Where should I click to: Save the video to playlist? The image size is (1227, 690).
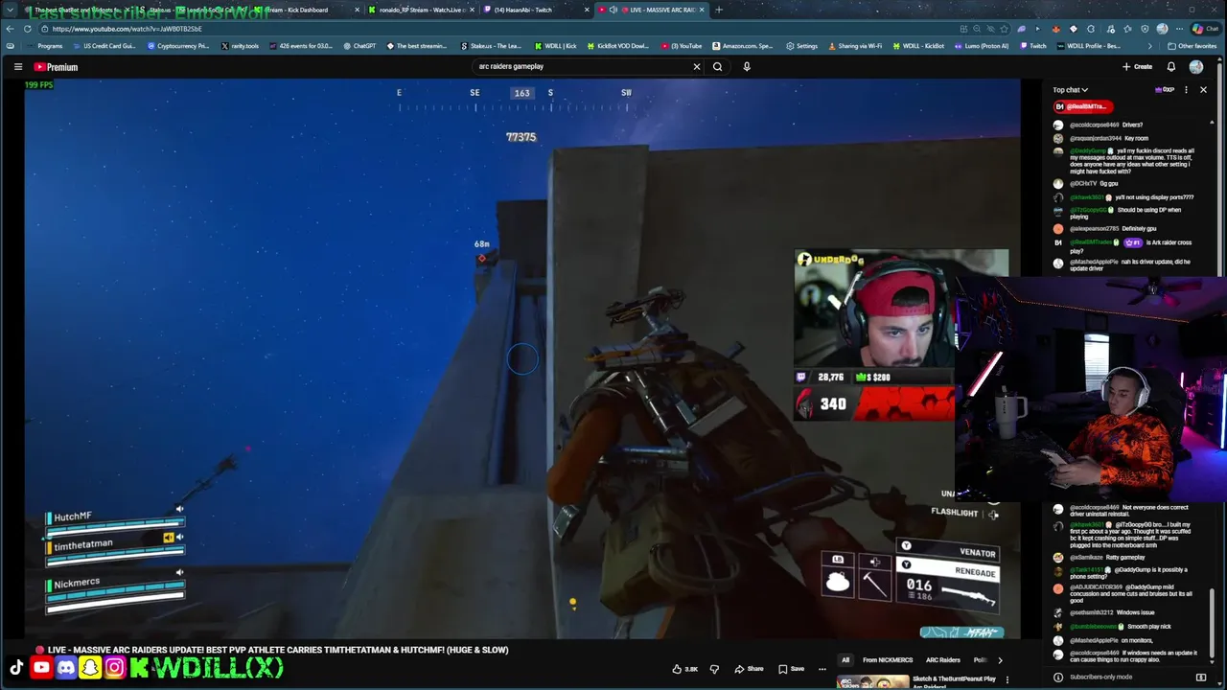(x=791, y=669)
